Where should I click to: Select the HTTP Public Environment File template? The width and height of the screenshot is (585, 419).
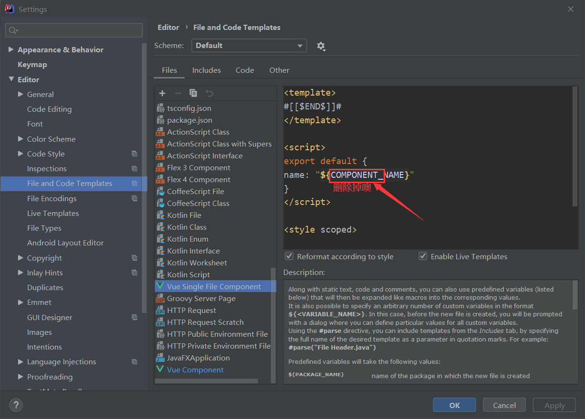click(x=218, y=334)
